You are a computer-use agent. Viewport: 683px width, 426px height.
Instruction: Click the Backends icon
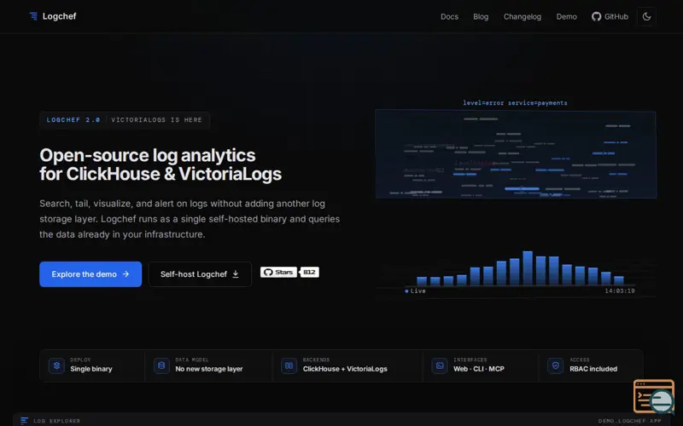pyautogui.click(x=289, y=366)
